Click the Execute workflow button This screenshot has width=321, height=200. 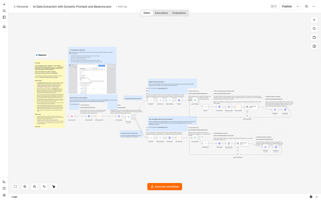pos(165,187)
